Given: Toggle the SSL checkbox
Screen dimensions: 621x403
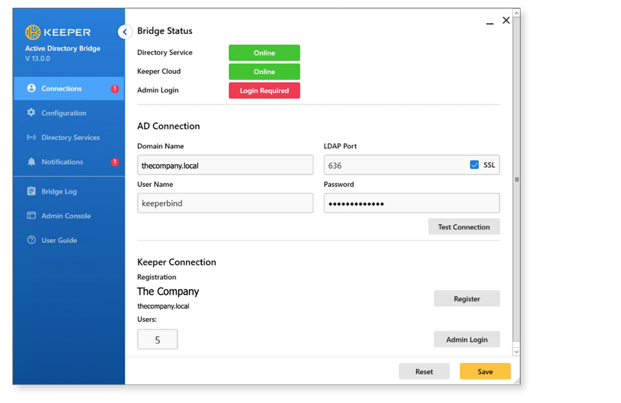Looking at the screenshot, I should (474, 165).
